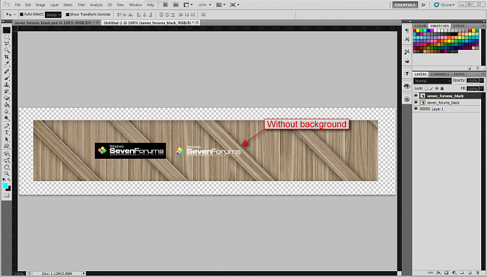Select the Path Selection tool

click(x=6, y=139)
